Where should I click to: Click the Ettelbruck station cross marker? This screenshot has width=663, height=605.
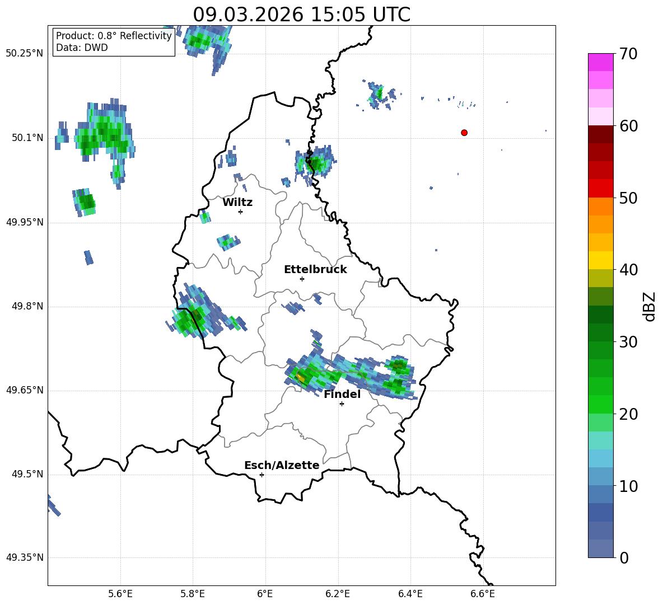click(x=302, y=279)
